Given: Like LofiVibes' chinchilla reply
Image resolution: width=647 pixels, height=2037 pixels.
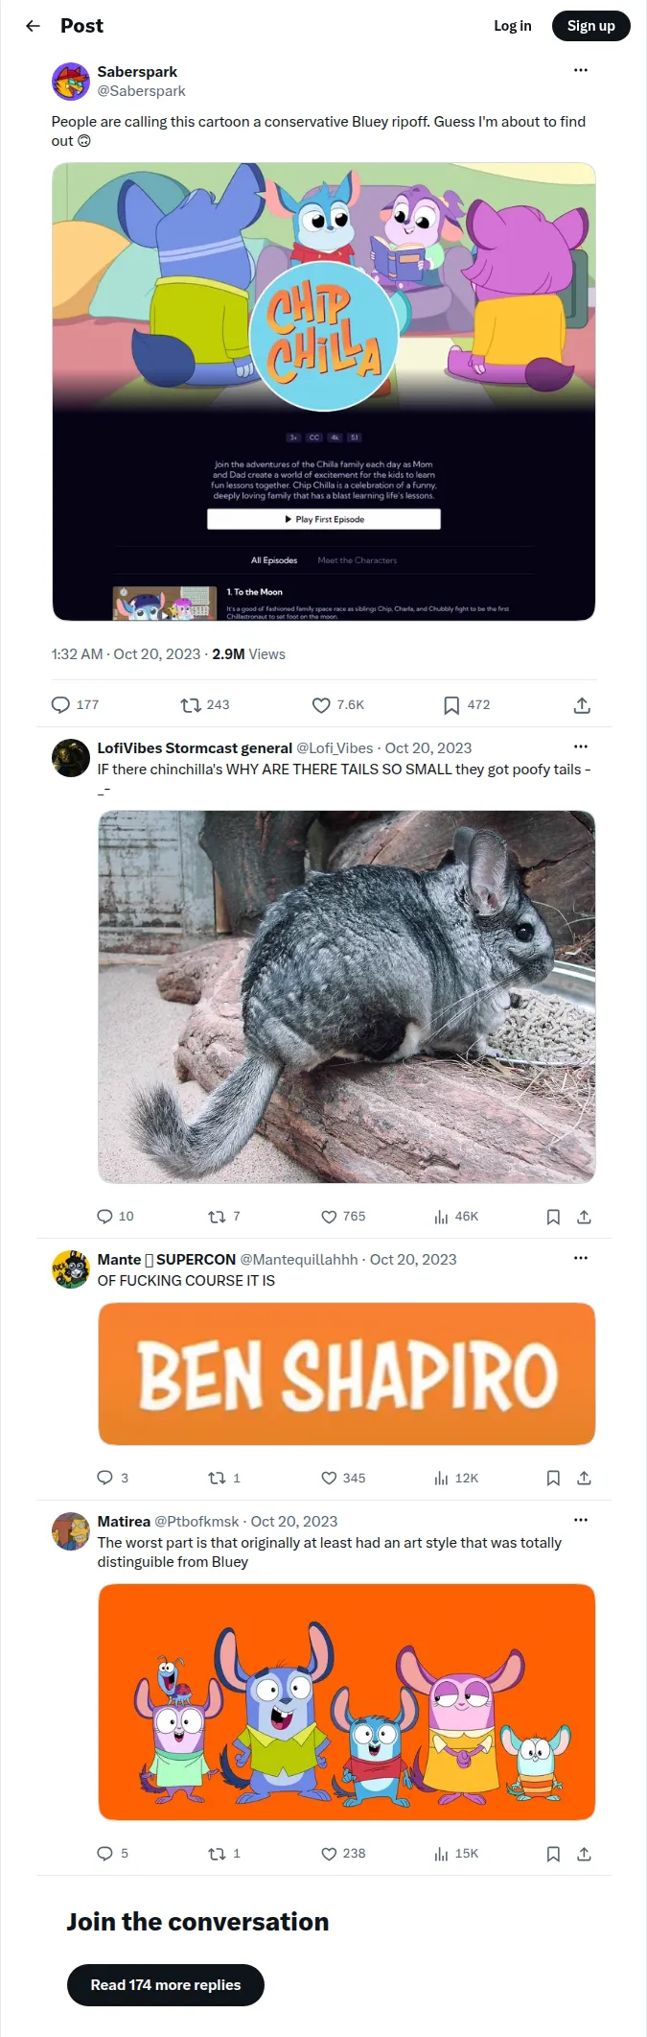Looking at the screenshot, I should tap(343, 1217).
